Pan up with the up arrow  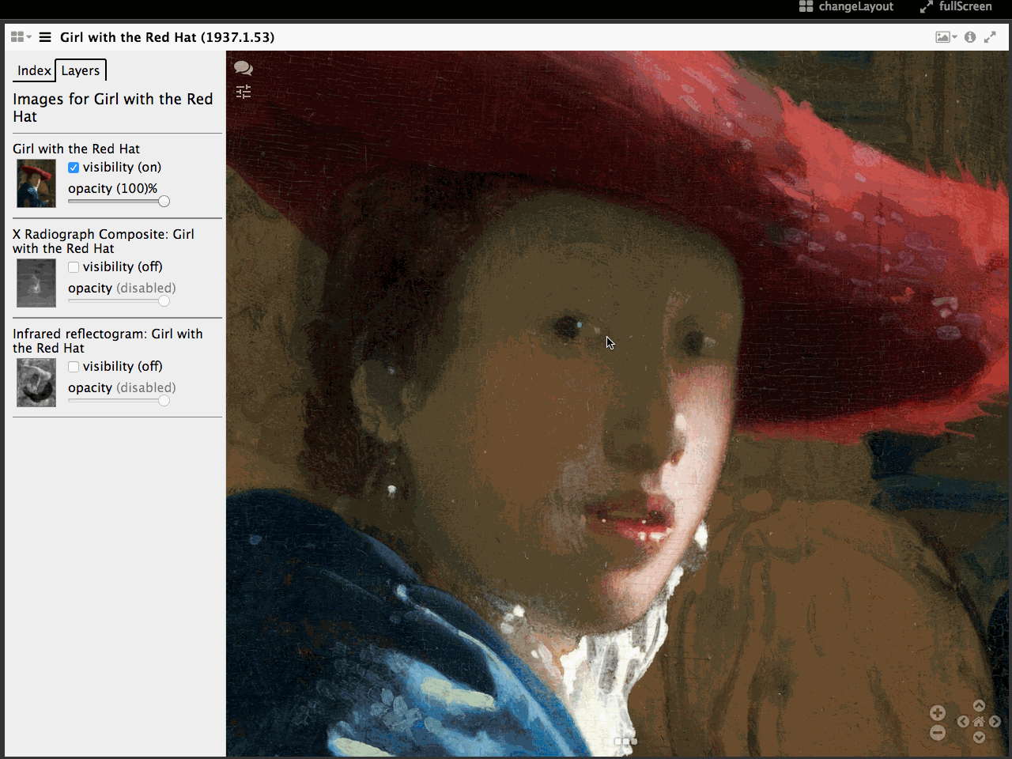pyautogui.click(x=979, y=706)
